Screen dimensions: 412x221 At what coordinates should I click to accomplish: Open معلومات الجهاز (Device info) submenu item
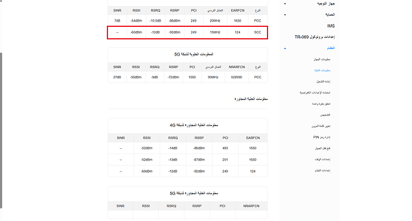[322, 59]
